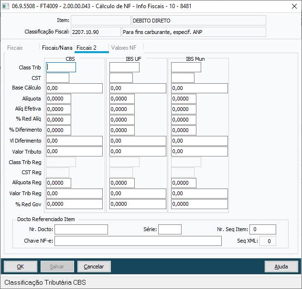Click the IBS UF % Red Alíq field
302x289 pixels.
click(x=122, y=120)
